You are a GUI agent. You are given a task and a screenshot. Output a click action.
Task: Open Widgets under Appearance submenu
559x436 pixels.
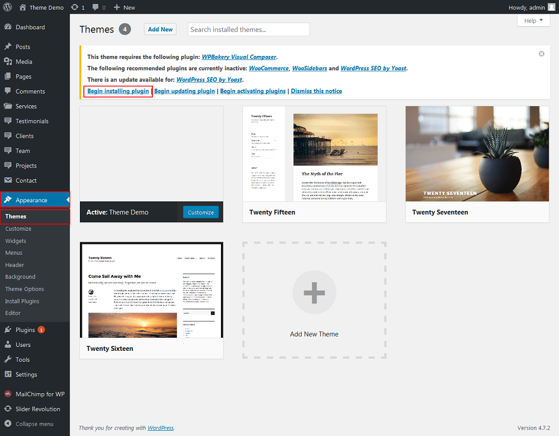tap(16, 241)
